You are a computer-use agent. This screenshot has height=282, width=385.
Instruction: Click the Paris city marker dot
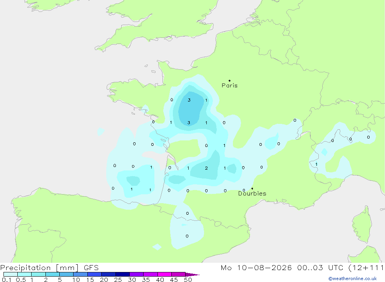pyautogui.click(x=229, y=80)
